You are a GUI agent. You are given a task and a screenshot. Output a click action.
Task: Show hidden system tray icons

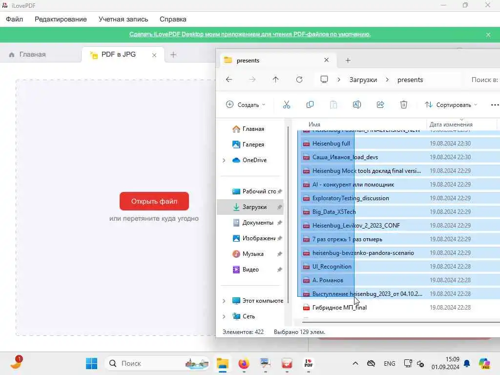coord(355,363)
